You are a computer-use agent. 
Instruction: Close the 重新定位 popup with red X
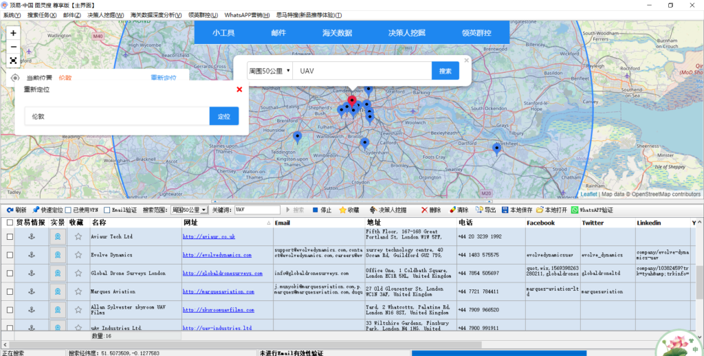pyautogui.click(x=239, y=89)
